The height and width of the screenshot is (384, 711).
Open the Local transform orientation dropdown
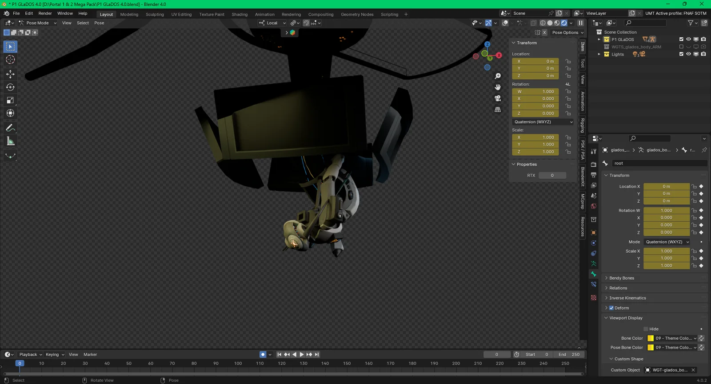pyautogui.click(x=272, y=23)
